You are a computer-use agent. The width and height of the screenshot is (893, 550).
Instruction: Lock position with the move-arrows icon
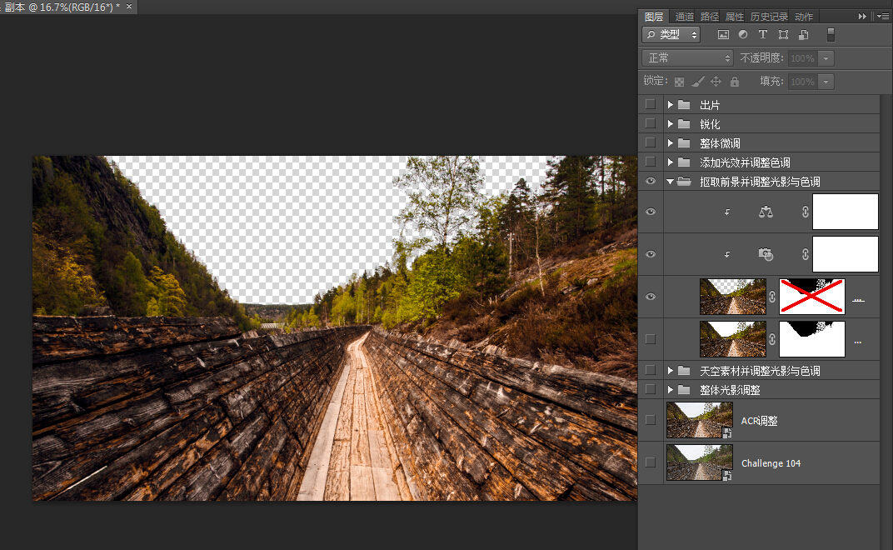716,82
